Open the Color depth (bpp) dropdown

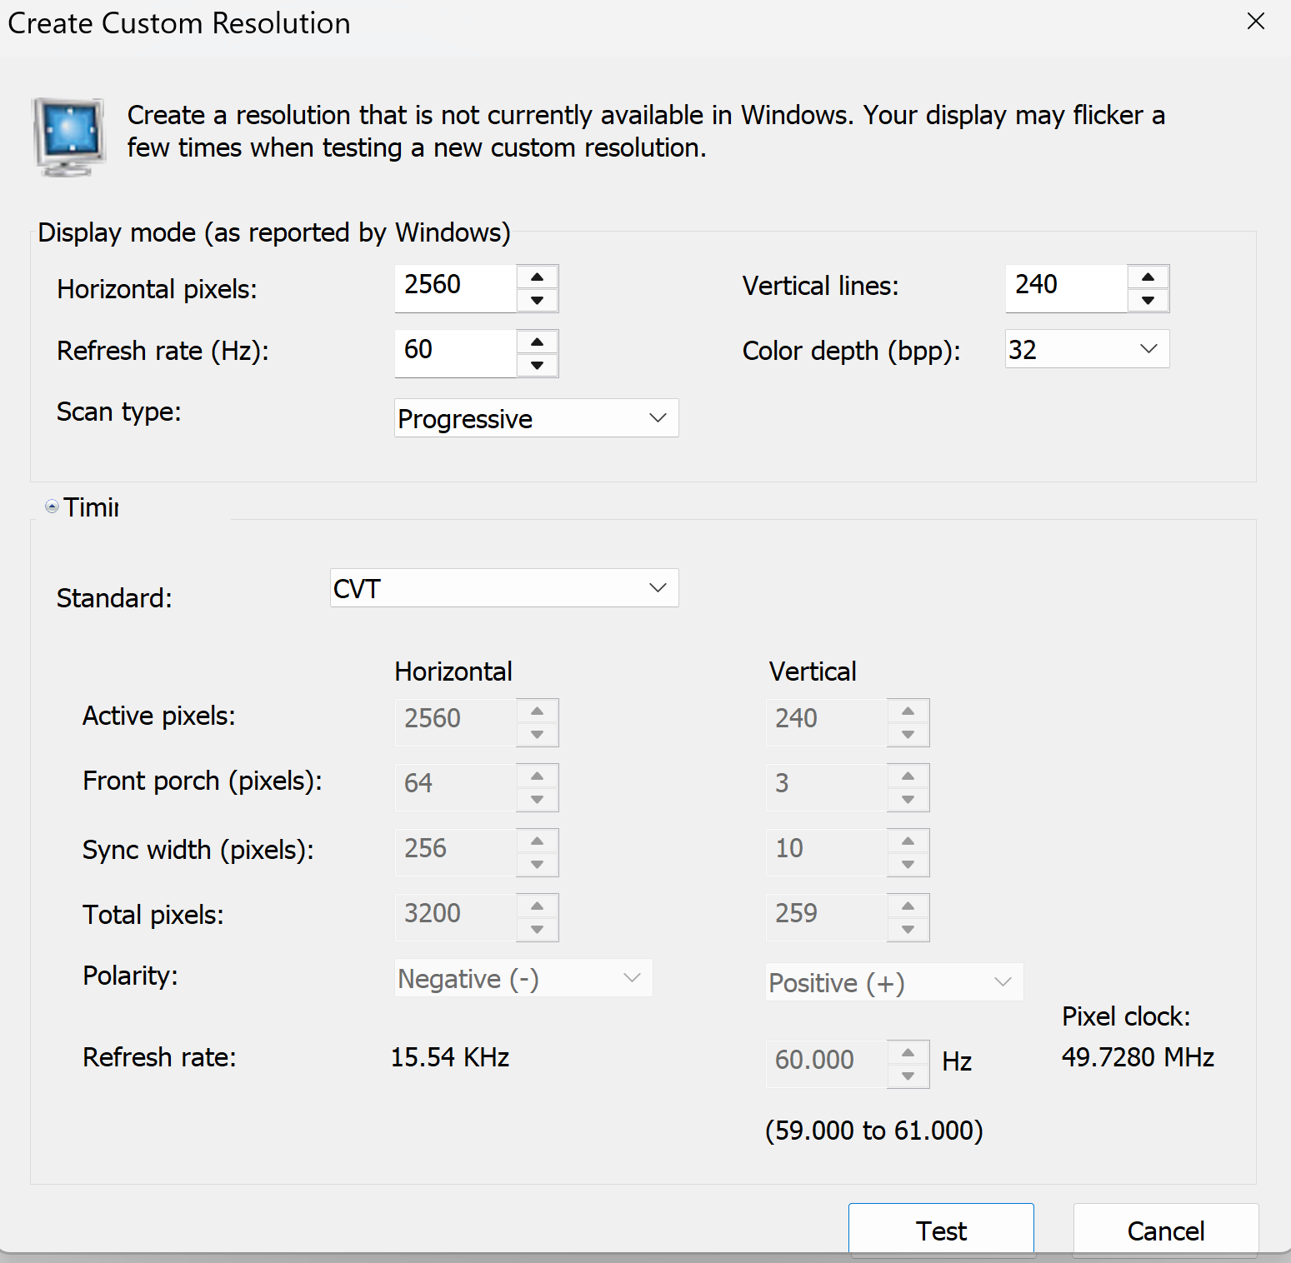coord(1087,349)
